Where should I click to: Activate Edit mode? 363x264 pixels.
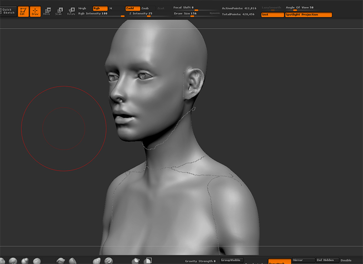(x=23, y=11)
